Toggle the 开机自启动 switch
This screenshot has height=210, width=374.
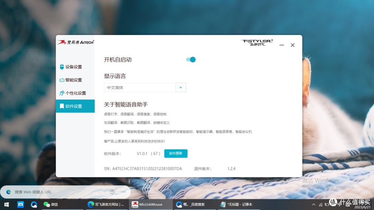(191, 60)
